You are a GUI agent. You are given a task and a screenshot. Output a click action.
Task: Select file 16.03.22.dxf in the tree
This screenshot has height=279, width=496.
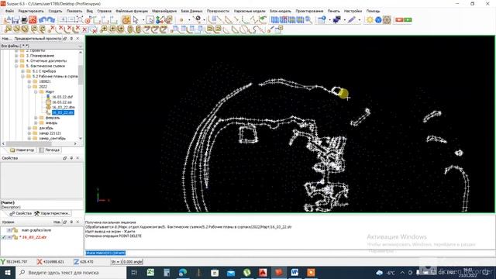point(62,97)
